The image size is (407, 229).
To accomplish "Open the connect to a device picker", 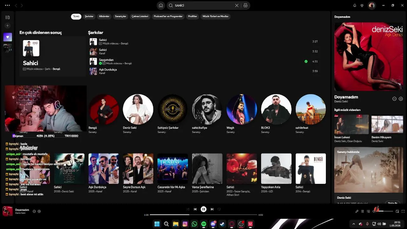I will (x=368, y=211).
